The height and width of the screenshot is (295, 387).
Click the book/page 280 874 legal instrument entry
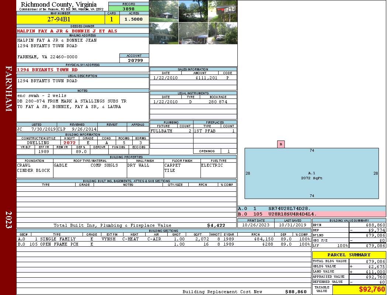click(x=217, y=102)
